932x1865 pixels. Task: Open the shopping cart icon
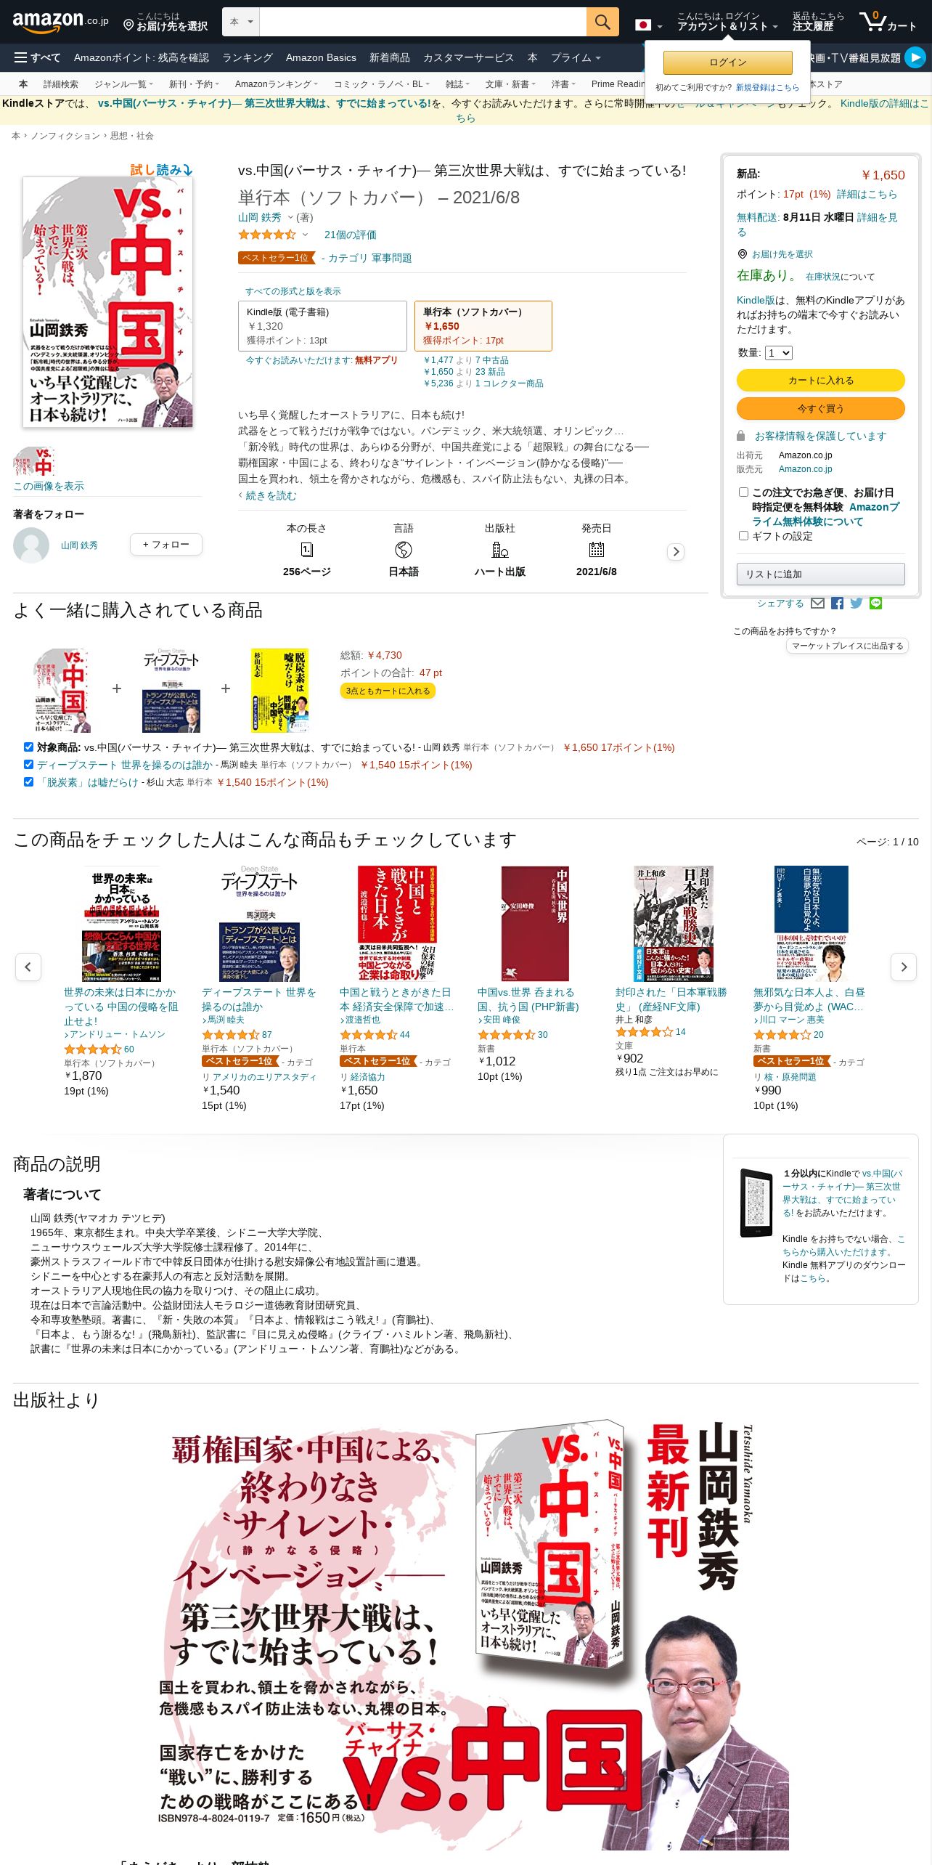[888, 22]
